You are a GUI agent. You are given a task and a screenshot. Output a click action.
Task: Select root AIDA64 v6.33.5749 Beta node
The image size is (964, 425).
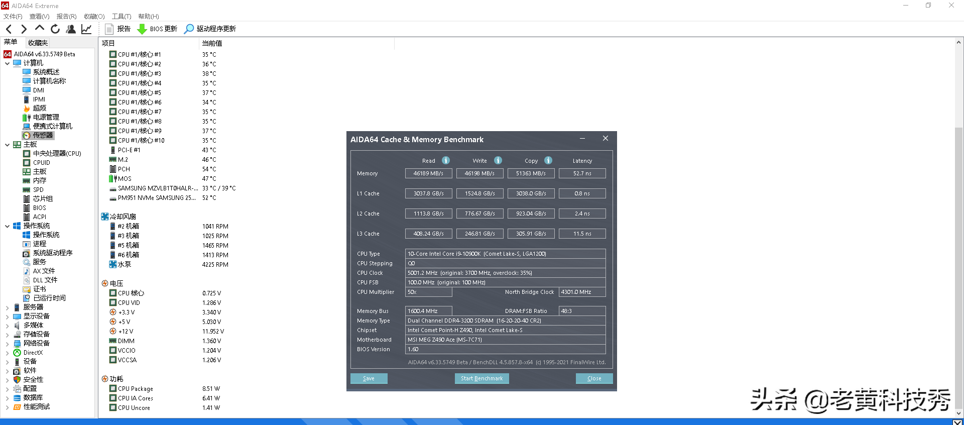pos(40,54)
